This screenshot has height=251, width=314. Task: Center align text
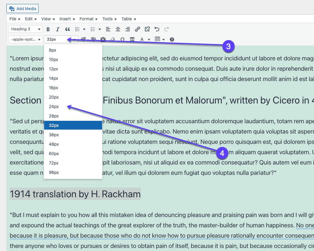point(118,29)
